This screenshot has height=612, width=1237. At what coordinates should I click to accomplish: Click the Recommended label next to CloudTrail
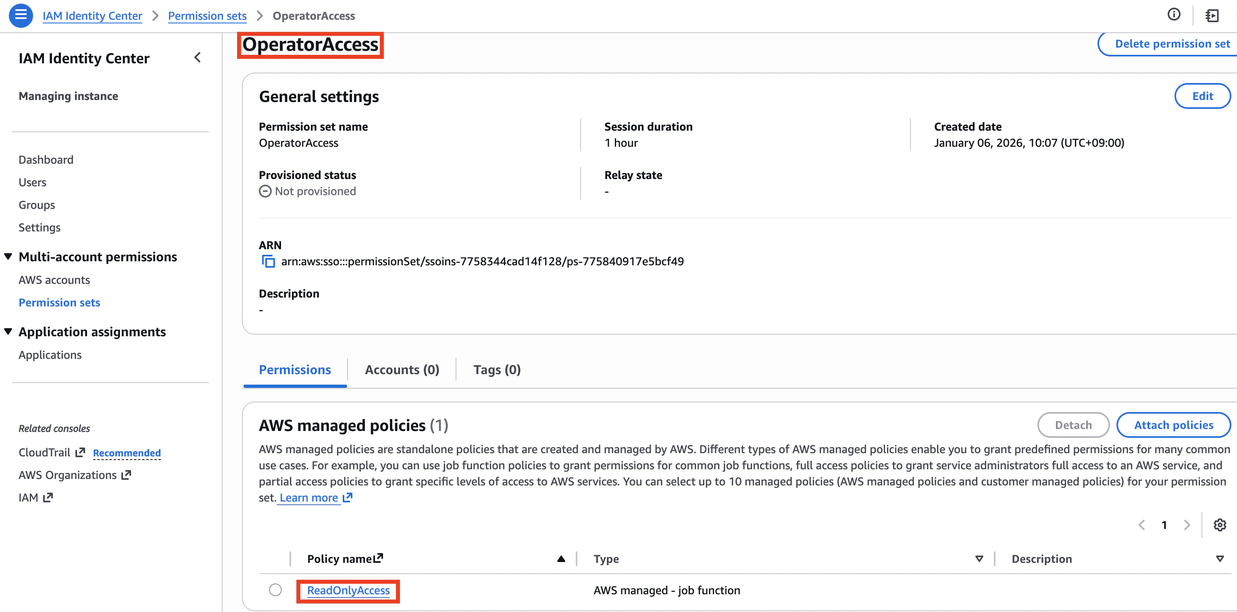[x=127, y=453]
